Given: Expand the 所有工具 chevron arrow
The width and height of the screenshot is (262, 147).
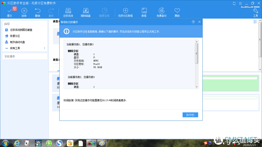Looking at the screenshot, I should pyautogui.click(x=44, y=48).
